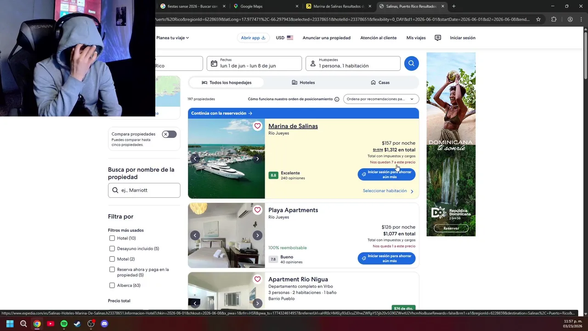Screen dimensions: 588x331
Task: Show next photo of Playa Apartments
Action: (x=257, y=235)
